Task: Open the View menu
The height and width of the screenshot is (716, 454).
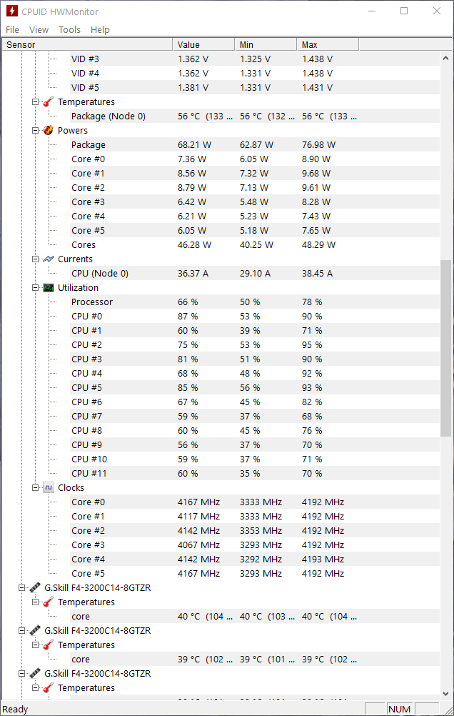Action: [x=39, y=30]
